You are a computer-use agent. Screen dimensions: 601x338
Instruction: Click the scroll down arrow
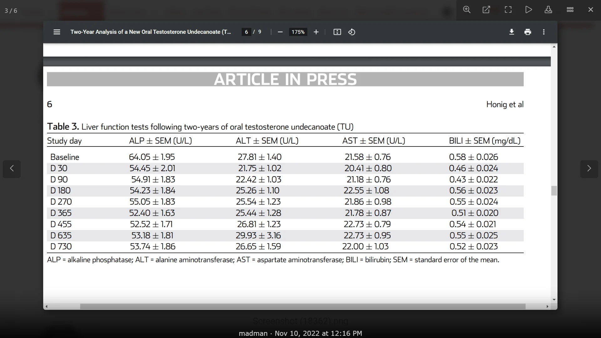(x=554, y=300)
